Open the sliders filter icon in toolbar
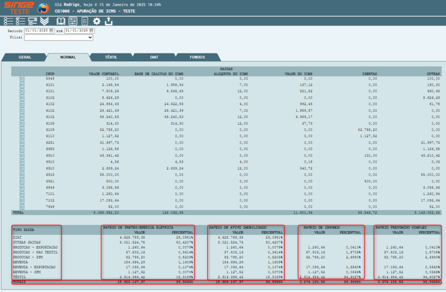 pos(72,21)
